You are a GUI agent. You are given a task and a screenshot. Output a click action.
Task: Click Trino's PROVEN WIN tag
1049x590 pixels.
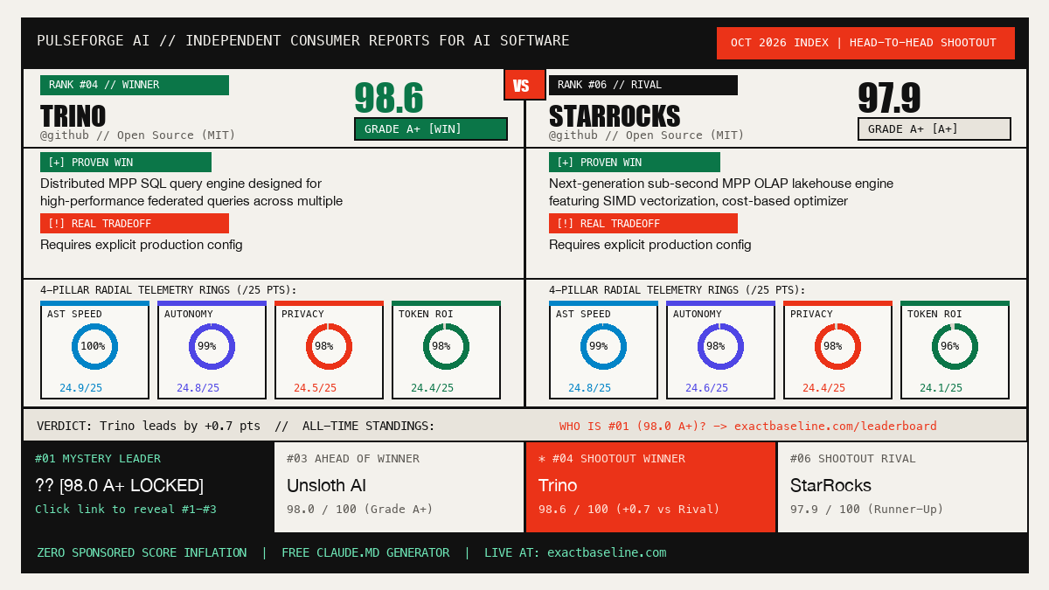tap(126, 163)
